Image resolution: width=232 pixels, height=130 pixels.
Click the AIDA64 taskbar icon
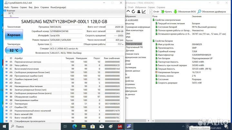[x=120, y=126]
